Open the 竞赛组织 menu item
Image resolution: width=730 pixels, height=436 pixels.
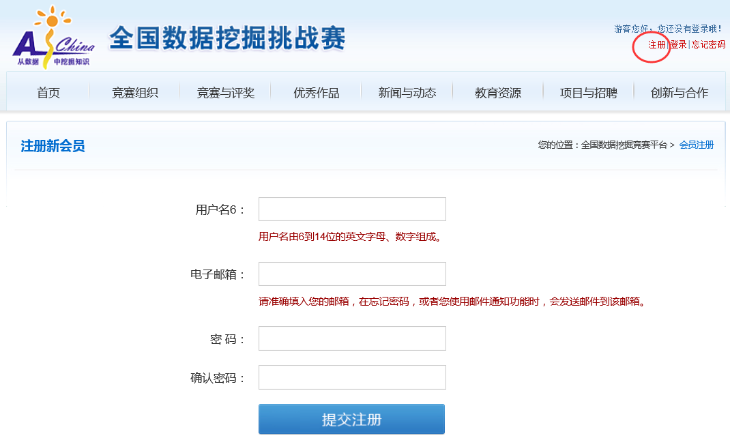coord(135,93)
